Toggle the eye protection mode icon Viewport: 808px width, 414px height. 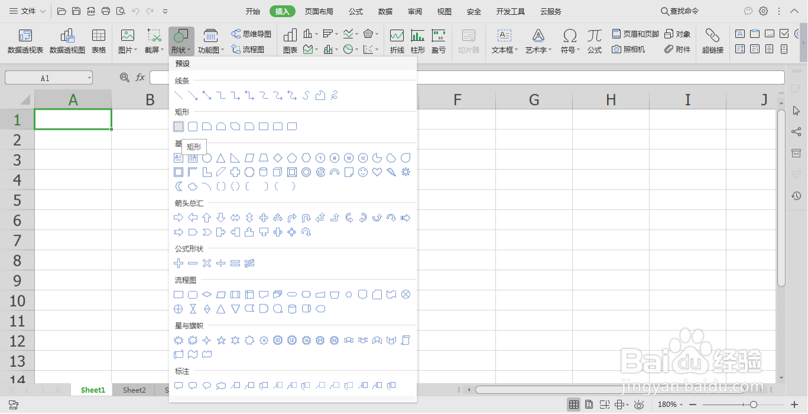[x=639, y=405]
